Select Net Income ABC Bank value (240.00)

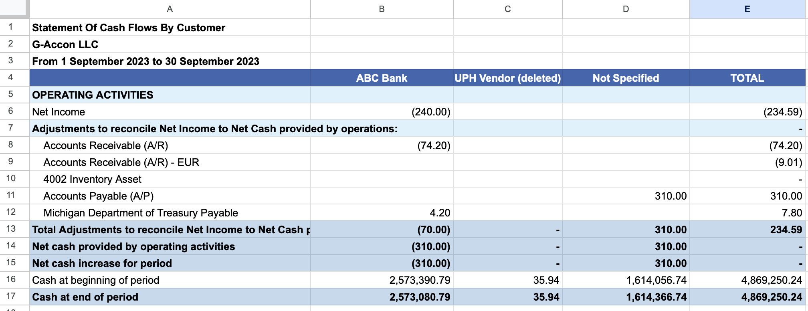(382, 111)
